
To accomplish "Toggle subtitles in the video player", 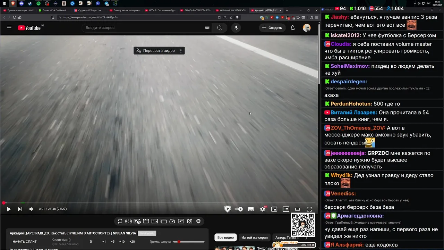I will (251, 209).
